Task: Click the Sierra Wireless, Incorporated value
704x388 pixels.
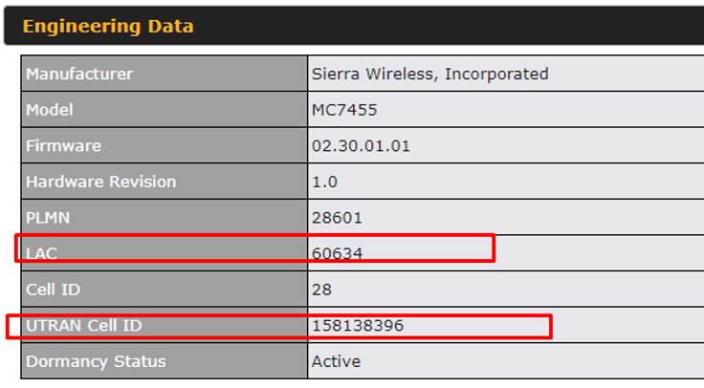Action: pyautogui.click(x=429, y=74)
